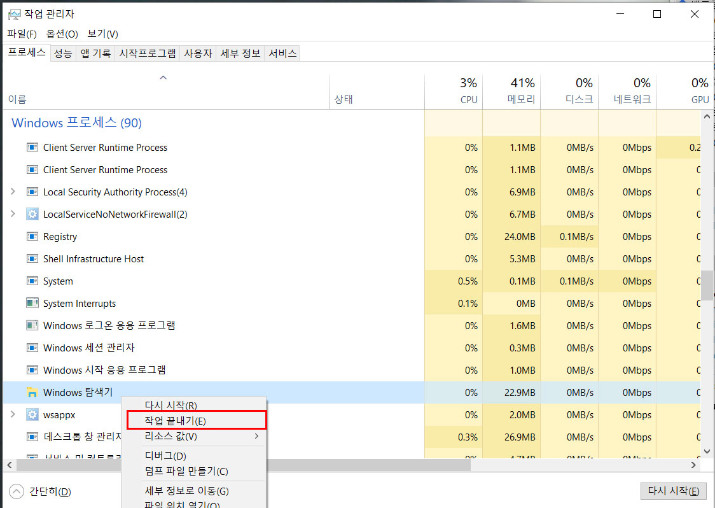Click the Windows 시작 응용 프로그램 icon
This screenshot has width=715, height=508.
click(x=32, y=370)
